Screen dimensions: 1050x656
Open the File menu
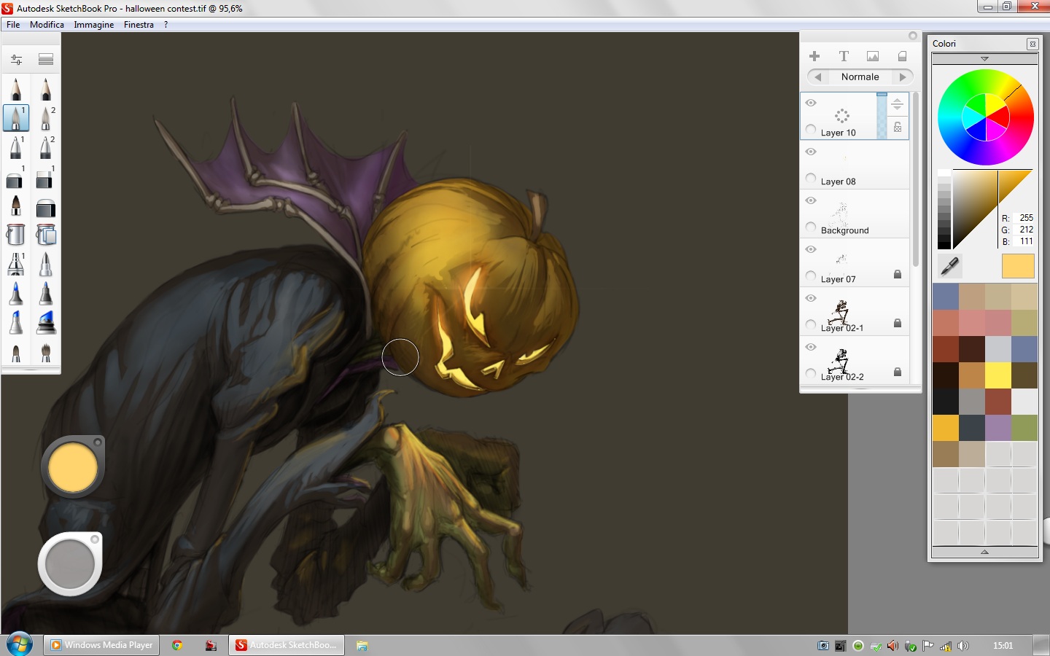tap(13, 25)
